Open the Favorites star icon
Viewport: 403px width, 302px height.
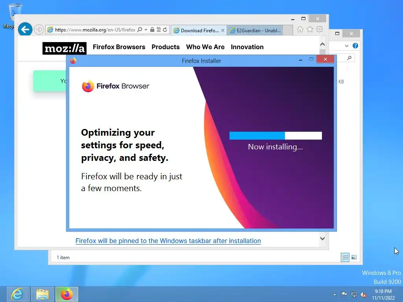(310, 29)
